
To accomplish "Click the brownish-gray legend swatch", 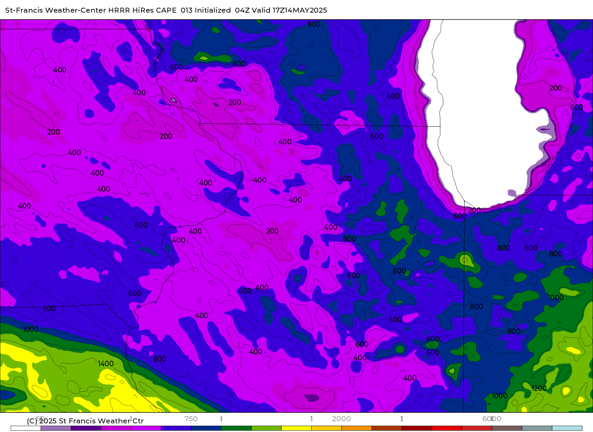I will tap(507, 428).
